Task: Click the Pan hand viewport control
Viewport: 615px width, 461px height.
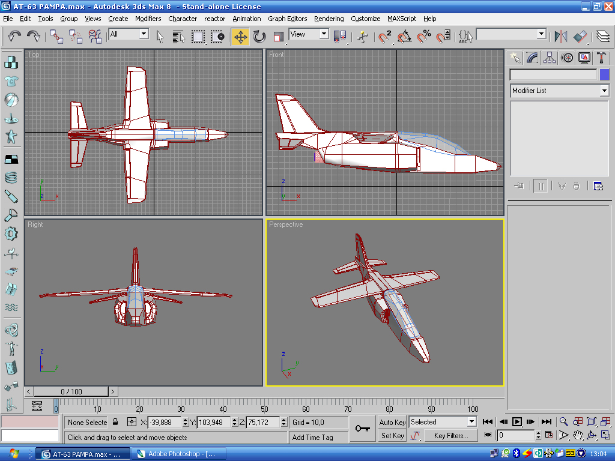Action: tap(577, 435)
